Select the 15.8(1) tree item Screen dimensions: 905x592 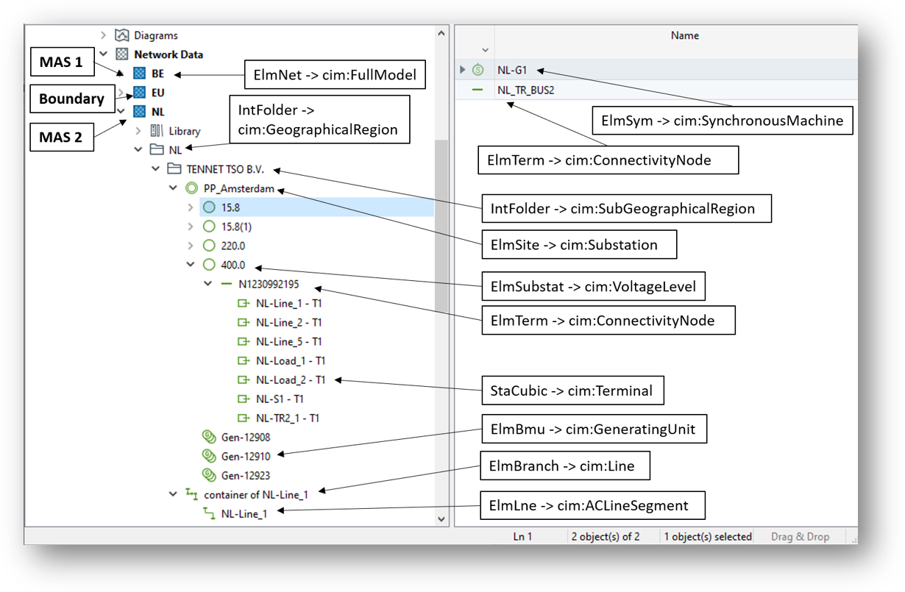click(236, 227)
